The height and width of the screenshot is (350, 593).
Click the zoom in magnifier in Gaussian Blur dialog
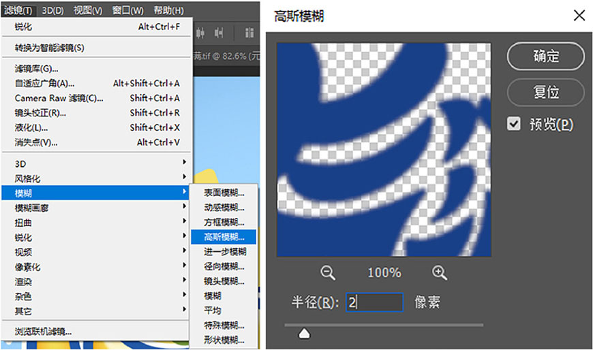click(x=439, y=272)
